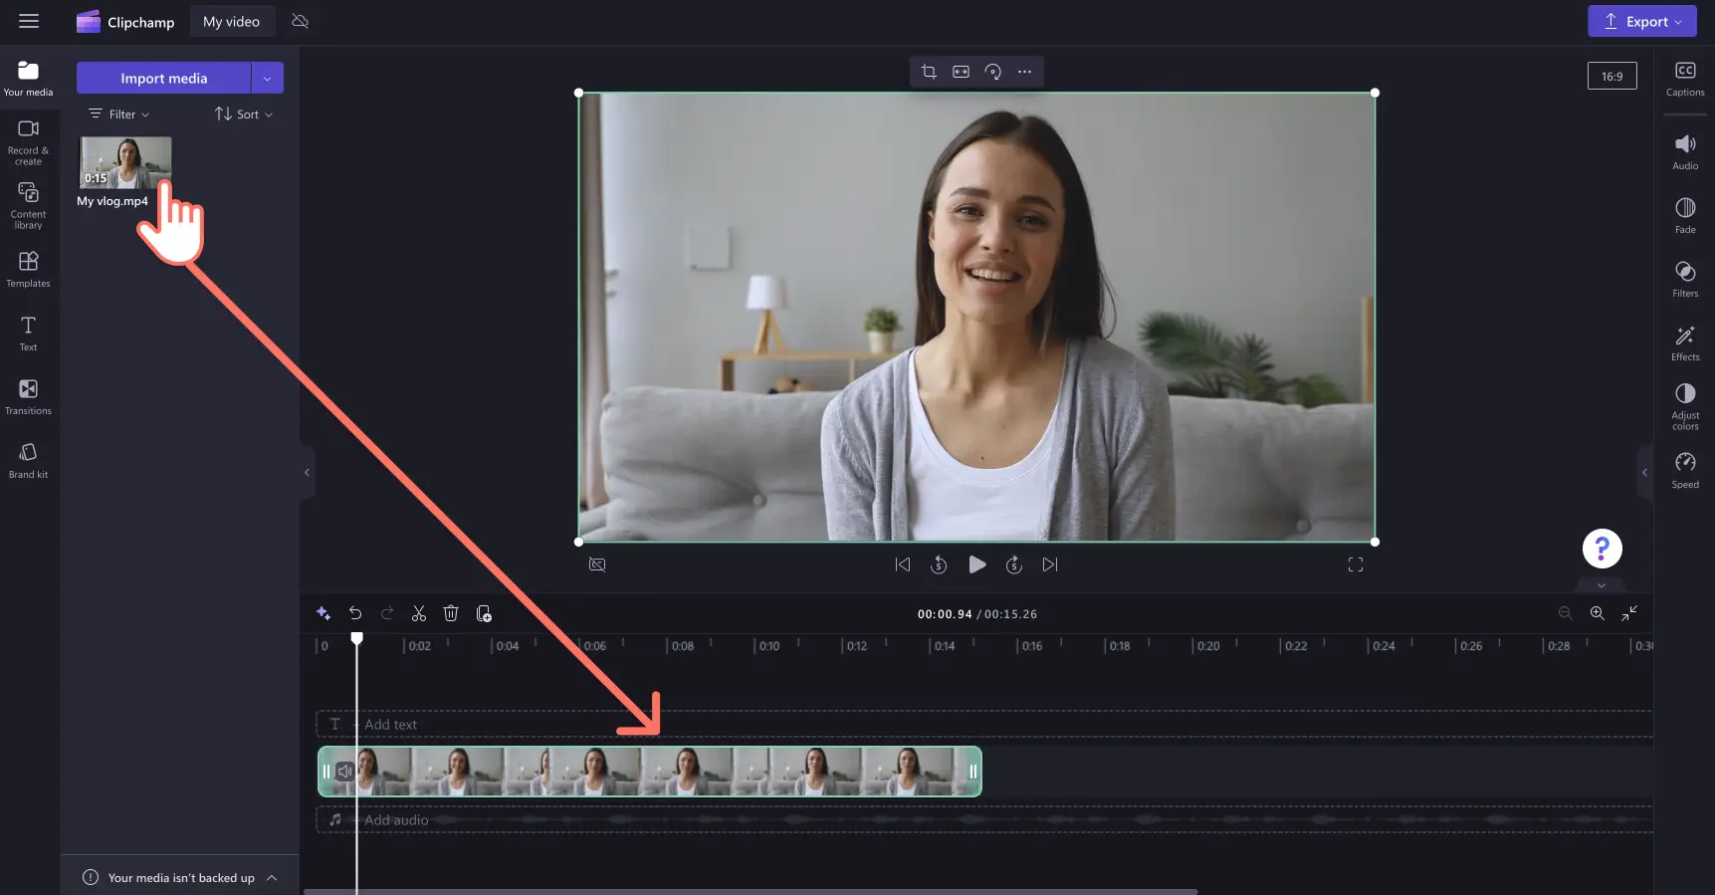This screenshot has height=895, width=1715.
Task: Zoom out the timeline
Action: (x=1565, y=613)
